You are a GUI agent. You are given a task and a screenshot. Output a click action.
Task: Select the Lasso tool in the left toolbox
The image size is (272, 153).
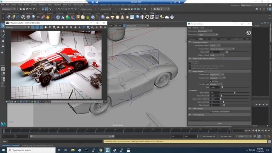[x=3, y=31]
